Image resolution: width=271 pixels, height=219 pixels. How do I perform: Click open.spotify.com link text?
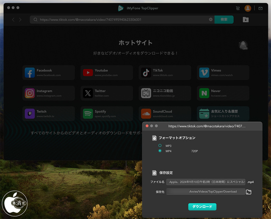(x=105, y=116)
